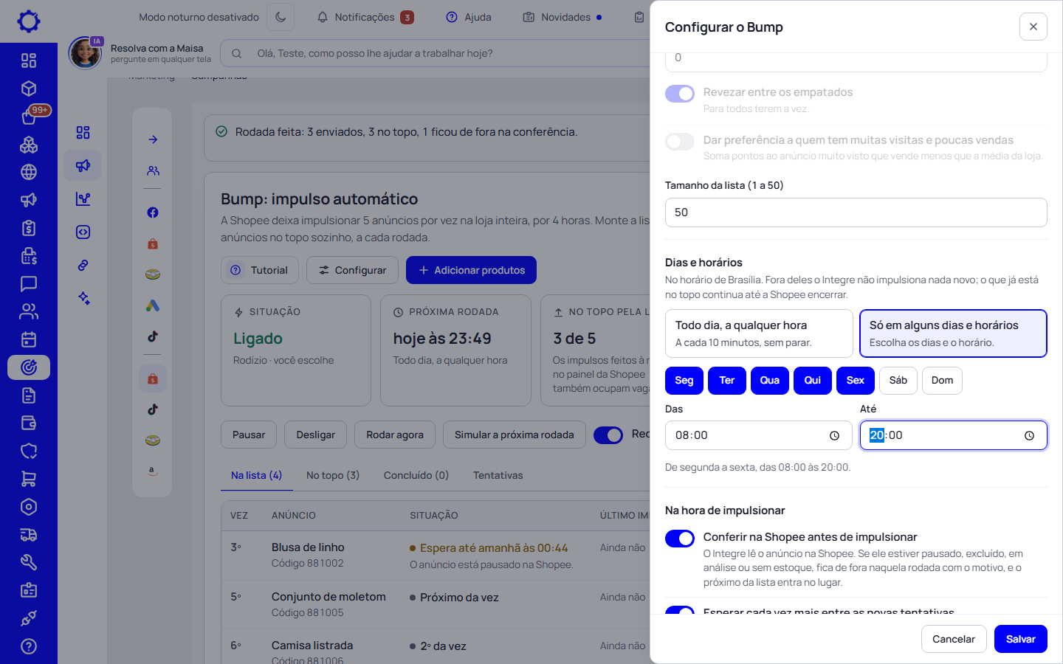Image resolution: width=1063 pixels, height=664 pixels.
Task: Select the chart icon in the secondary sidebar
Action: pyautogui.click(x=83, y=198)
